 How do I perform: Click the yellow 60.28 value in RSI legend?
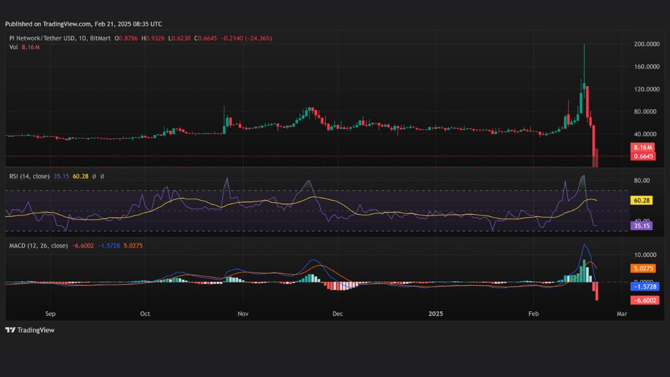[79, 176]
